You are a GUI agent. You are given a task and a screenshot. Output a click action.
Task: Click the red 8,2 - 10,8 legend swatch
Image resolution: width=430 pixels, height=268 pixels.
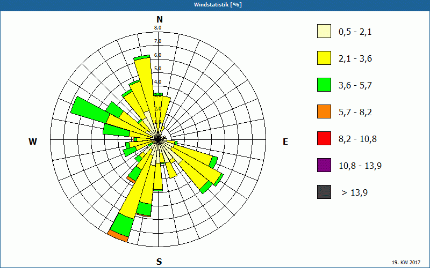(324, 138)
